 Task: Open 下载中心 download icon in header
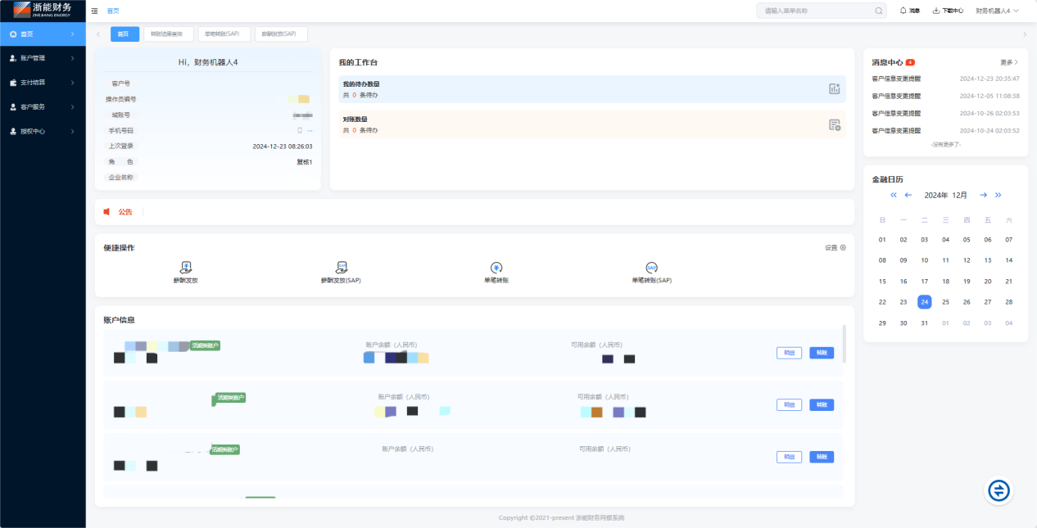click(936, 11)
